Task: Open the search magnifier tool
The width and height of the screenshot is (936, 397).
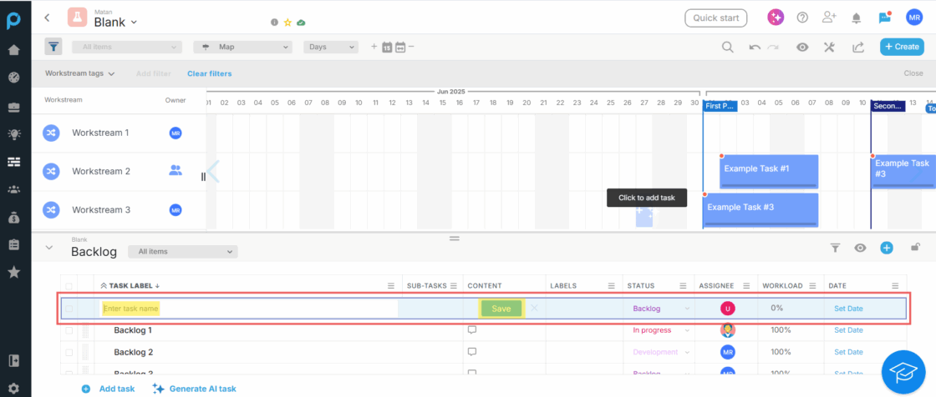Action: [728, 48]
